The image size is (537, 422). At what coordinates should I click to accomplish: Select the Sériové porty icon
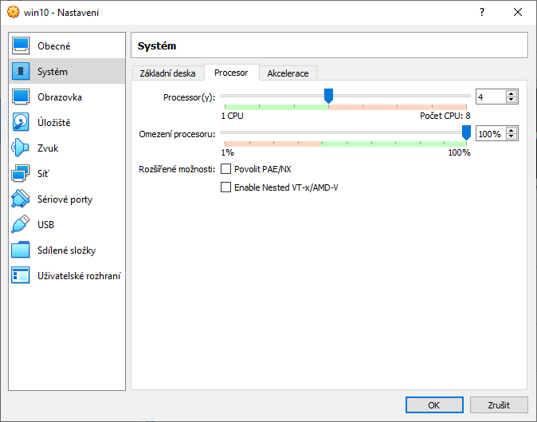[x=21, y=199]
